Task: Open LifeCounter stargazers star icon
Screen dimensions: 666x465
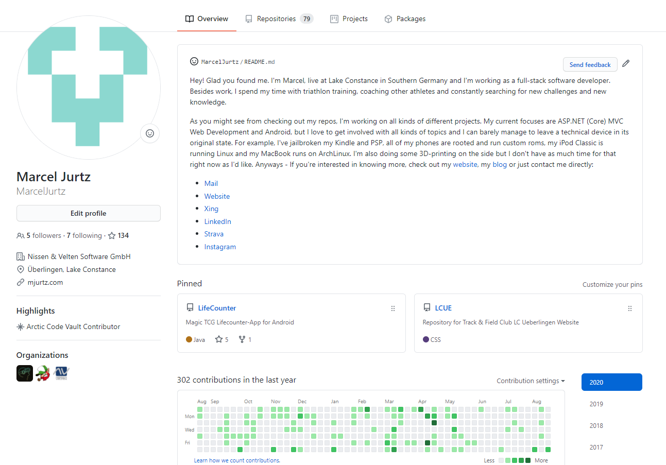Action: pos(219,339)
